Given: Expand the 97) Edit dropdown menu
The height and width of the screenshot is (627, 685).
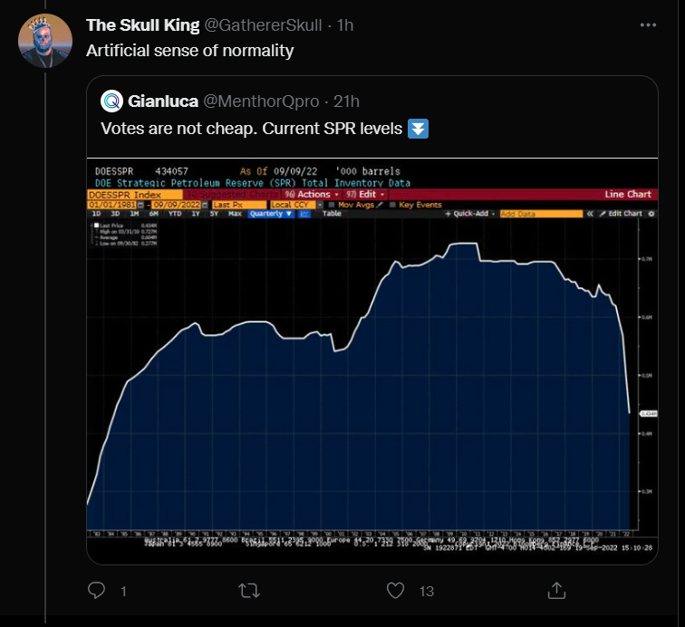Looking at the screenshot, I should click(366, 195).
